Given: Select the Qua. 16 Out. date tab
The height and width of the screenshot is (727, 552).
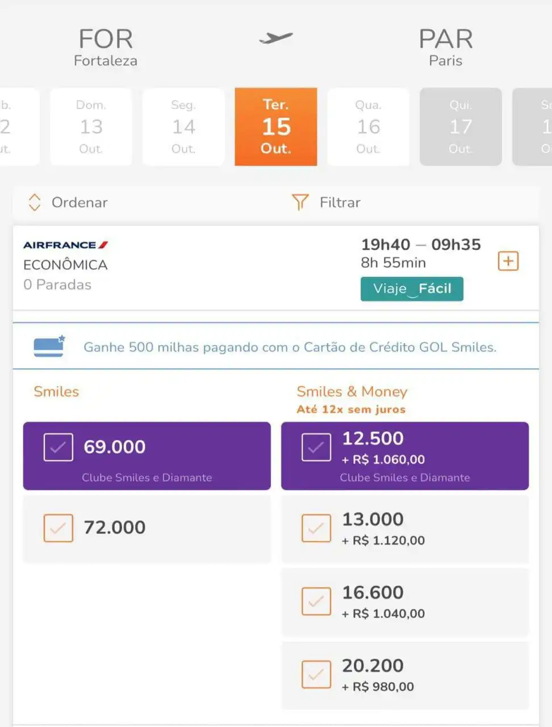Looking at the screenshot, I should pos(368,127).
